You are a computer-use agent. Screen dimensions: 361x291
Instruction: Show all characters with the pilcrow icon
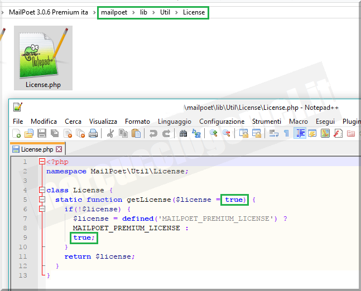[x=286, y=133]
